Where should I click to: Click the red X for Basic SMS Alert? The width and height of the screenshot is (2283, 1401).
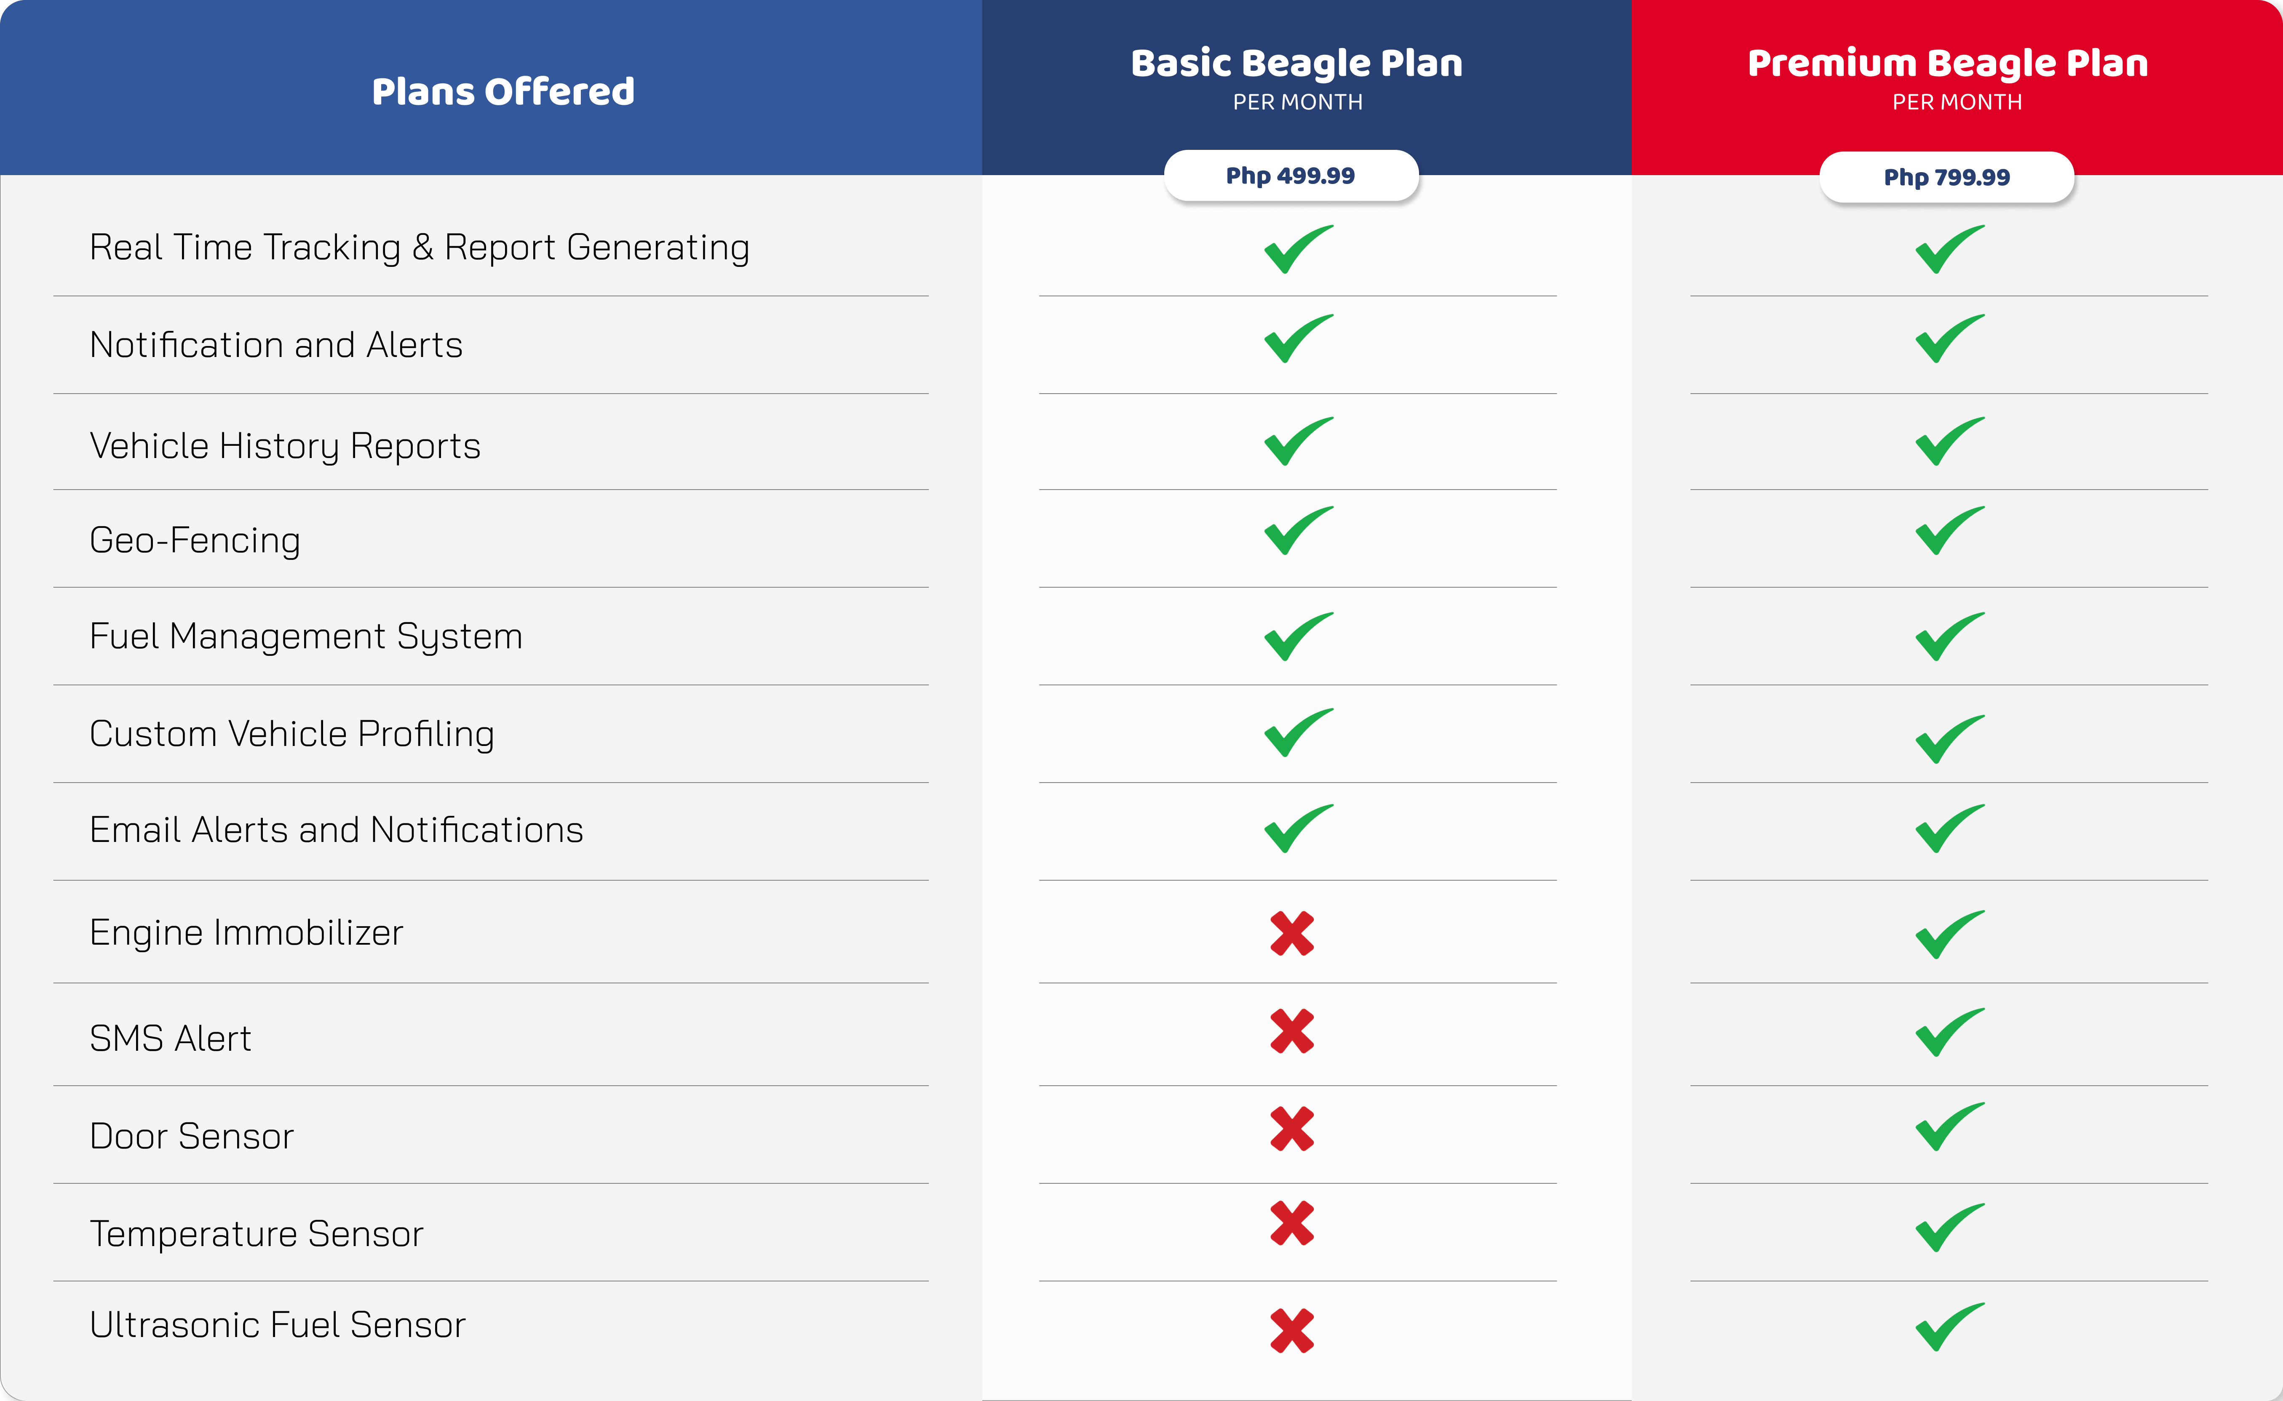[x=1292, y=1031]
